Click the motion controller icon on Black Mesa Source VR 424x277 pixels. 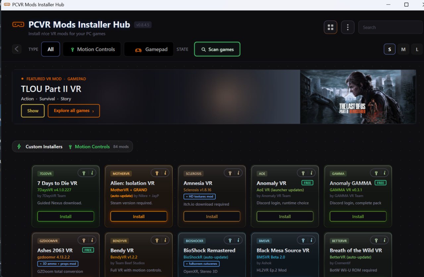pyautogui.click(x=303, y=240)
